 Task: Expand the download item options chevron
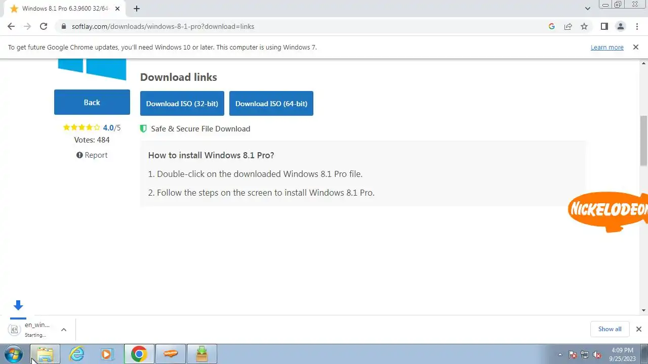(x=64, y=329)
